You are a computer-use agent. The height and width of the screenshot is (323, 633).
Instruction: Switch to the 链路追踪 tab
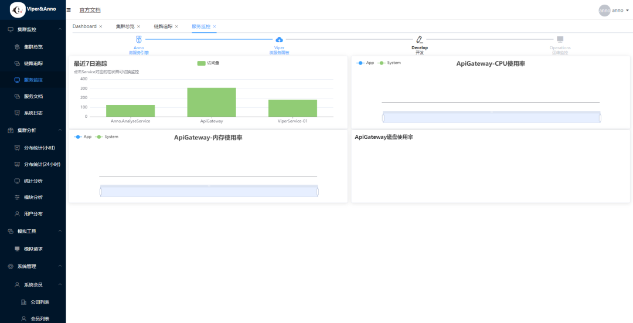[163, 26]
